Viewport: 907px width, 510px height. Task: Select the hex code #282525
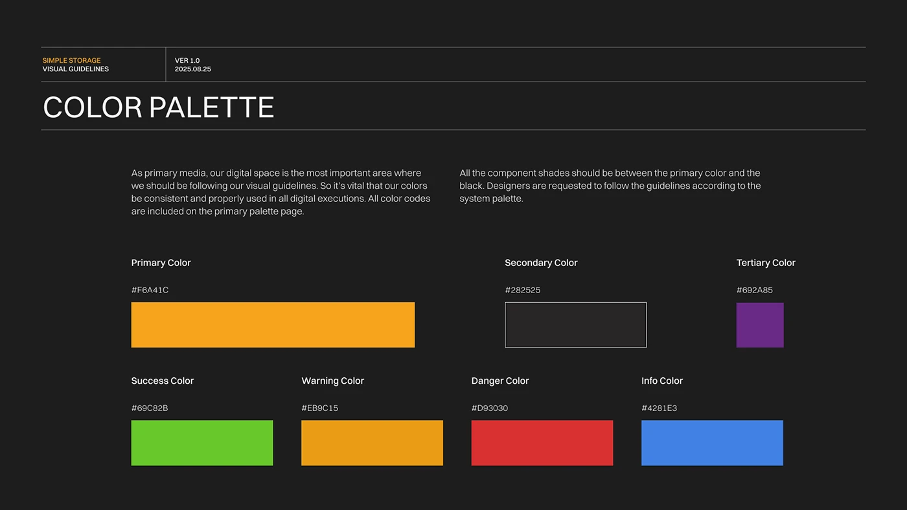click(523, 290)
